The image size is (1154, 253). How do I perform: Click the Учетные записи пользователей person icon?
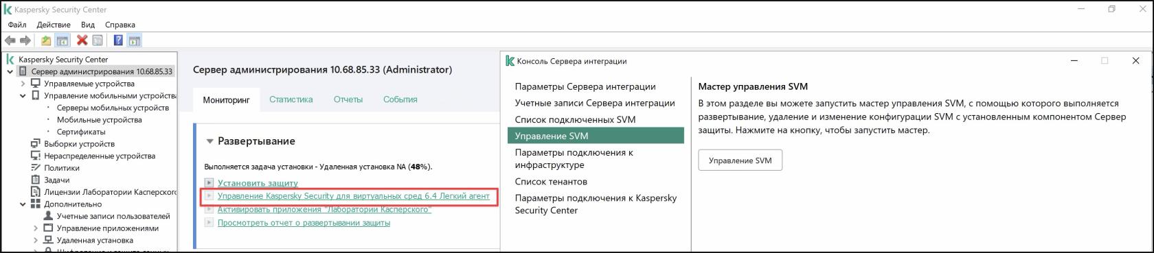click(48, 216)
